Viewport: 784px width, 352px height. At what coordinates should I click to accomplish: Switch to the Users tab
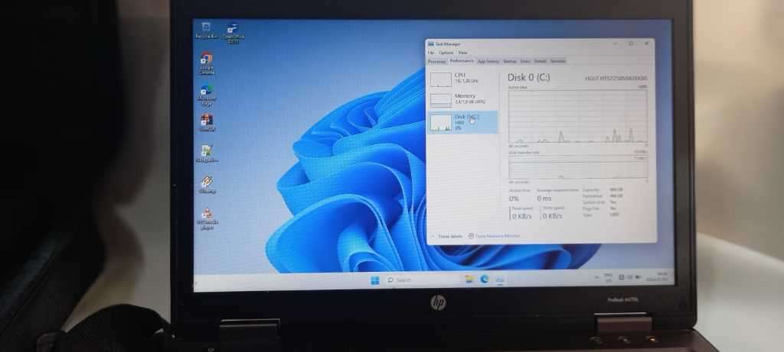point(525,61)
